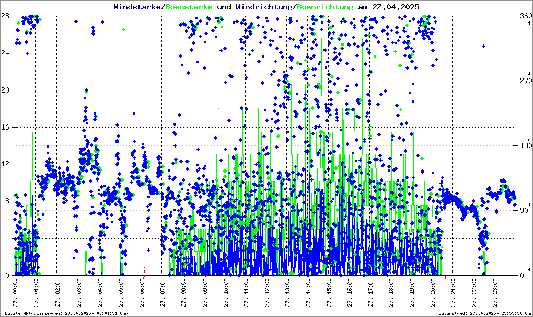Click the right axis value 270
The width and height of the screenshot is (533, 317).
point(526,81)
